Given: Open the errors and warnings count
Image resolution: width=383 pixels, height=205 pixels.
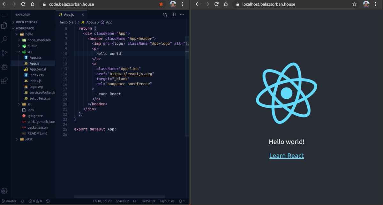Looking at the screenshot, I should pos(35,201).
